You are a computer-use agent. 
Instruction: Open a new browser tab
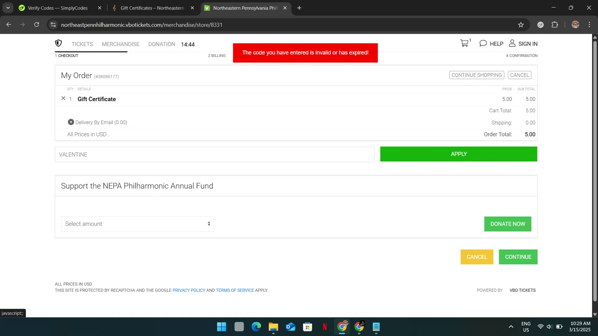(299, 8)
